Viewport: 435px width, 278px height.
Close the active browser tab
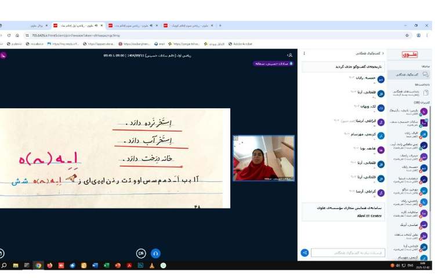101,25
